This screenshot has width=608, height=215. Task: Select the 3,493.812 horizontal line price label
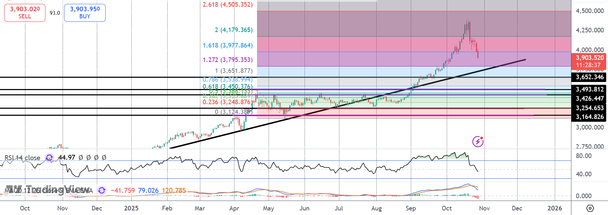pos(589,89)
